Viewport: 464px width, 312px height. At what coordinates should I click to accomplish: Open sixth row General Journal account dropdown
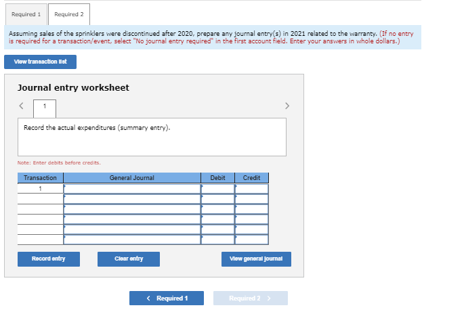point(132,240)
